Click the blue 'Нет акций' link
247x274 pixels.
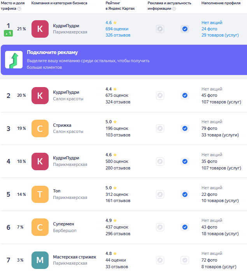pyautogui.click(x=212, y=23)
